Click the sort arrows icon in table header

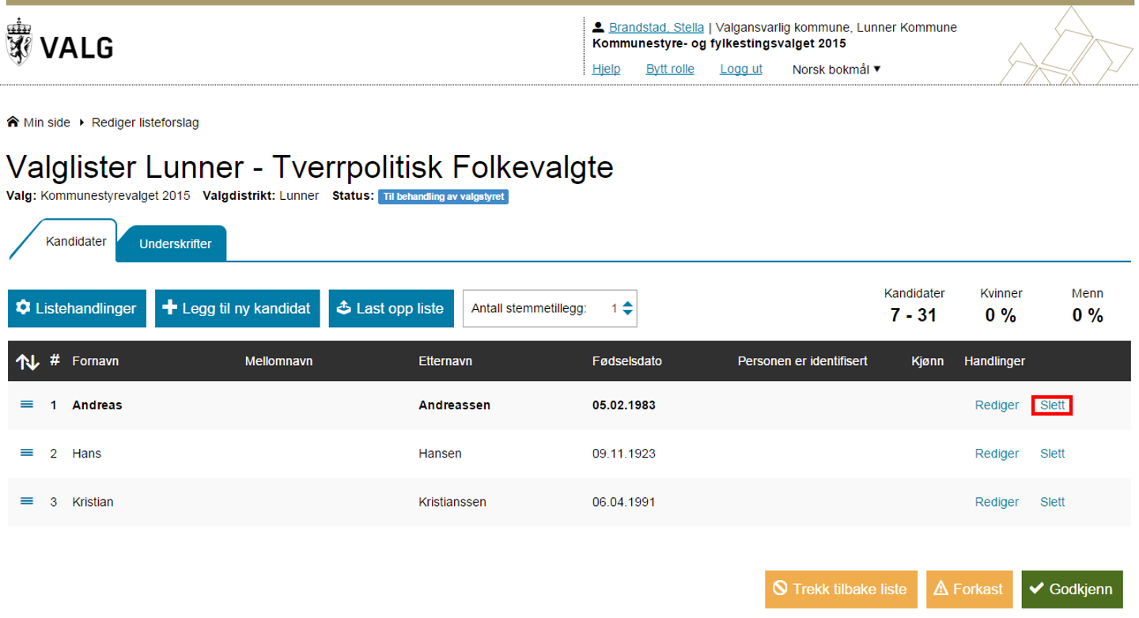click(x=27, y=362)
